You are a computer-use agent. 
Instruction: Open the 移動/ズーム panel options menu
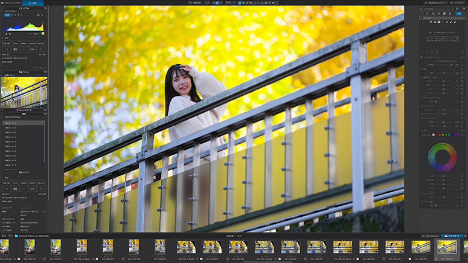point(46,72)
